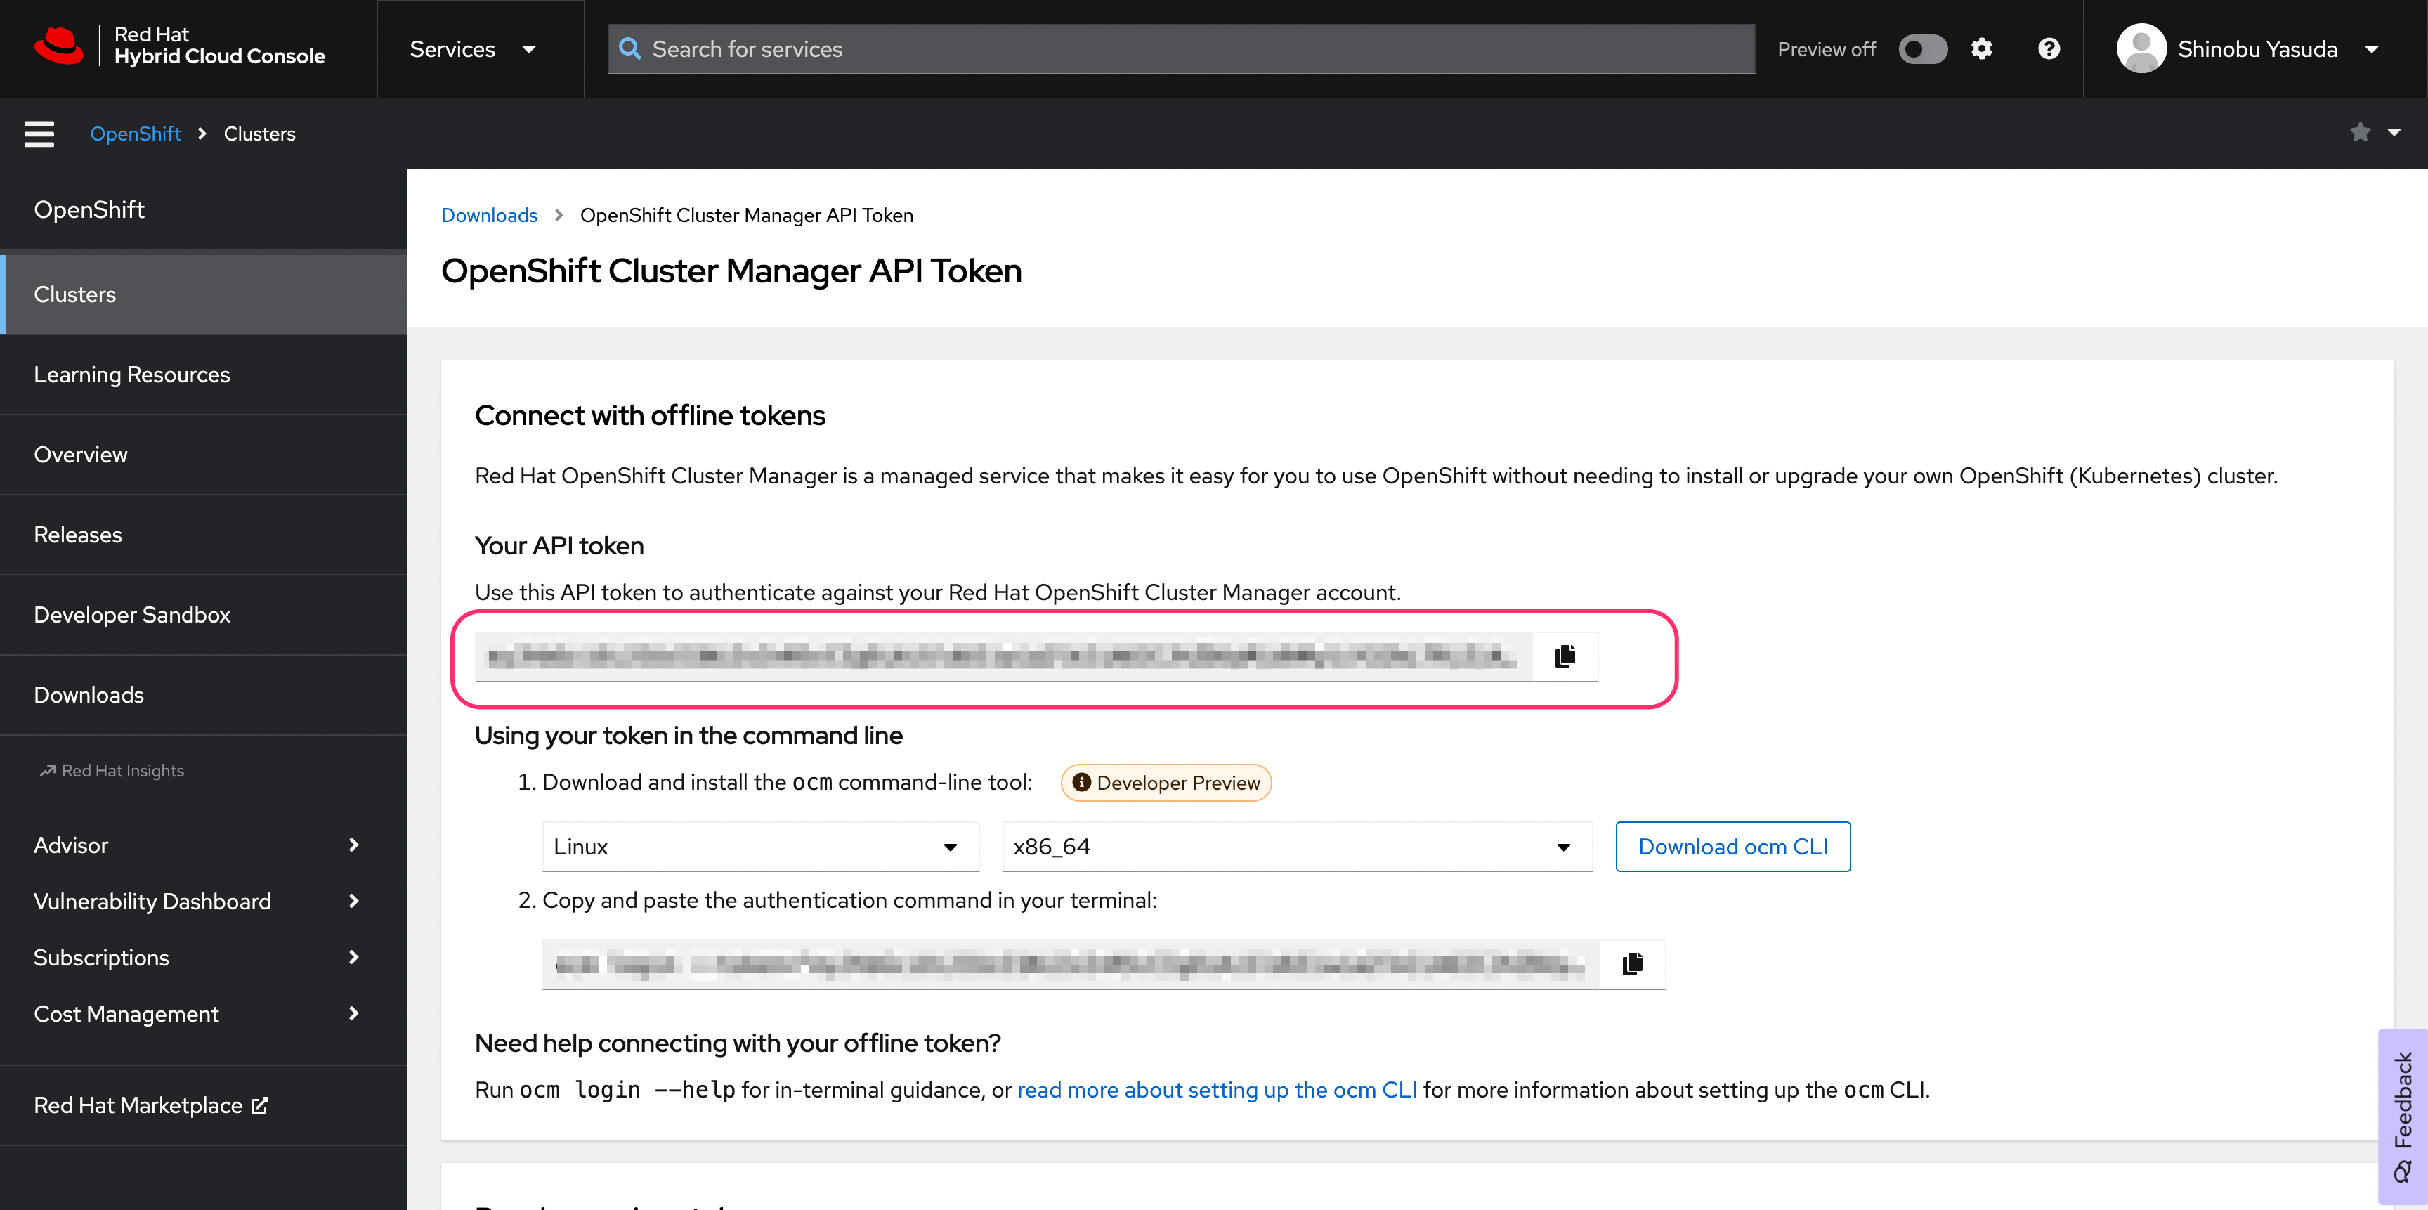Click Shinobu Yasuda's avatar icon

(x=2141, y=49)
